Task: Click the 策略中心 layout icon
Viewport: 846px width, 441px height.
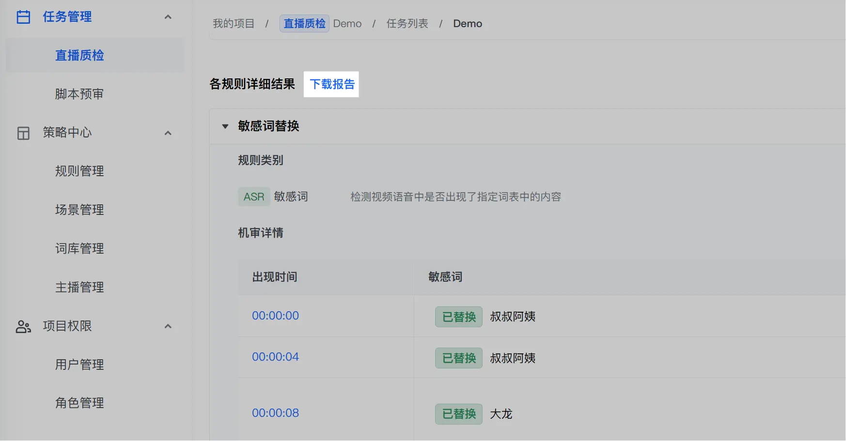Action: [x=23, y=133]
